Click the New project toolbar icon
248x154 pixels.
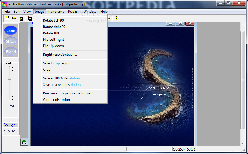point(8,18)
